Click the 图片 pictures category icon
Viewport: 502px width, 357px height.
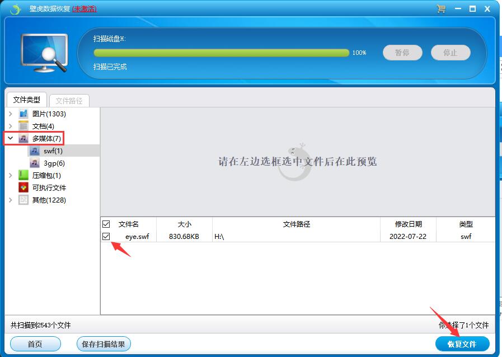click(24, 114)
